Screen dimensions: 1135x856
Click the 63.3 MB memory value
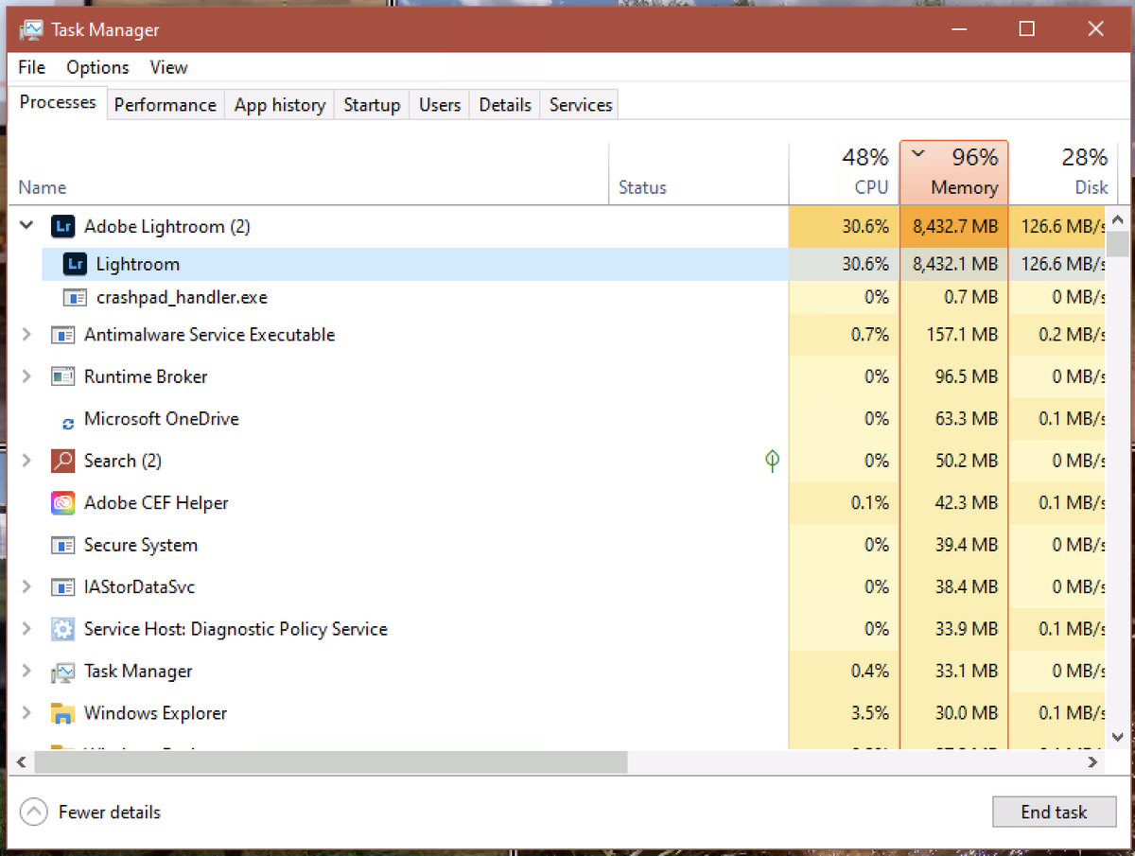(968, 419)
